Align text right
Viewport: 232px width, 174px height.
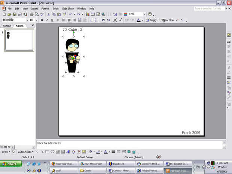(74, 20)
